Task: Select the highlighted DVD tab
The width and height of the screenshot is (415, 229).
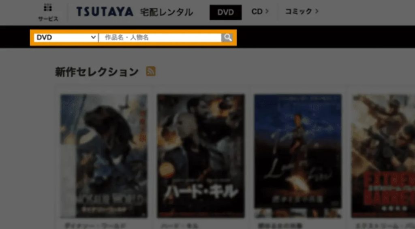Action: (225, 12)
